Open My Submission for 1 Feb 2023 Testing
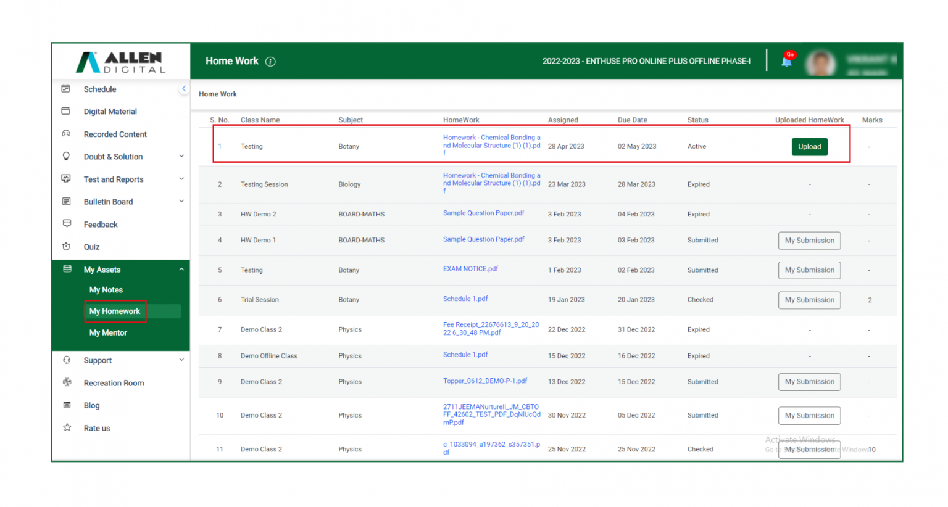Viewport: 948px width, 507px height. [809, 270]
